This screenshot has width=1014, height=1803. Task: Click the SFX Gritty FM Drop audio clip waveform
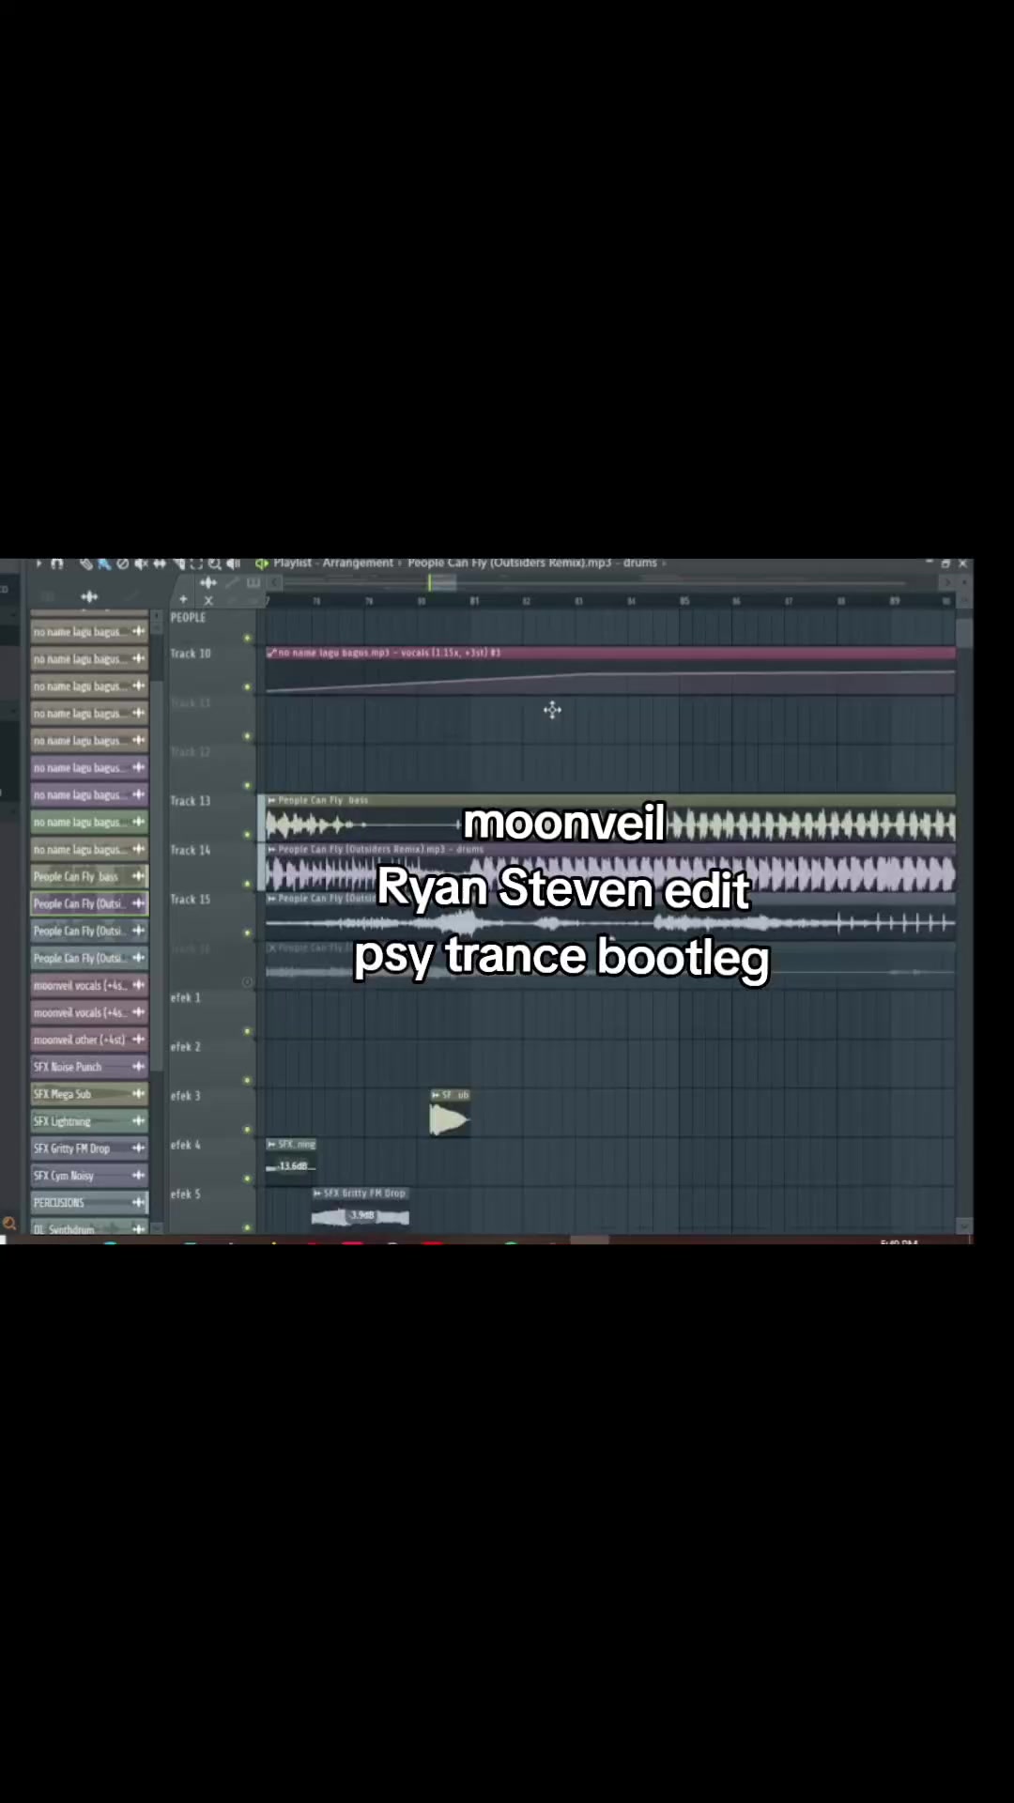(x=361, y=1216)
